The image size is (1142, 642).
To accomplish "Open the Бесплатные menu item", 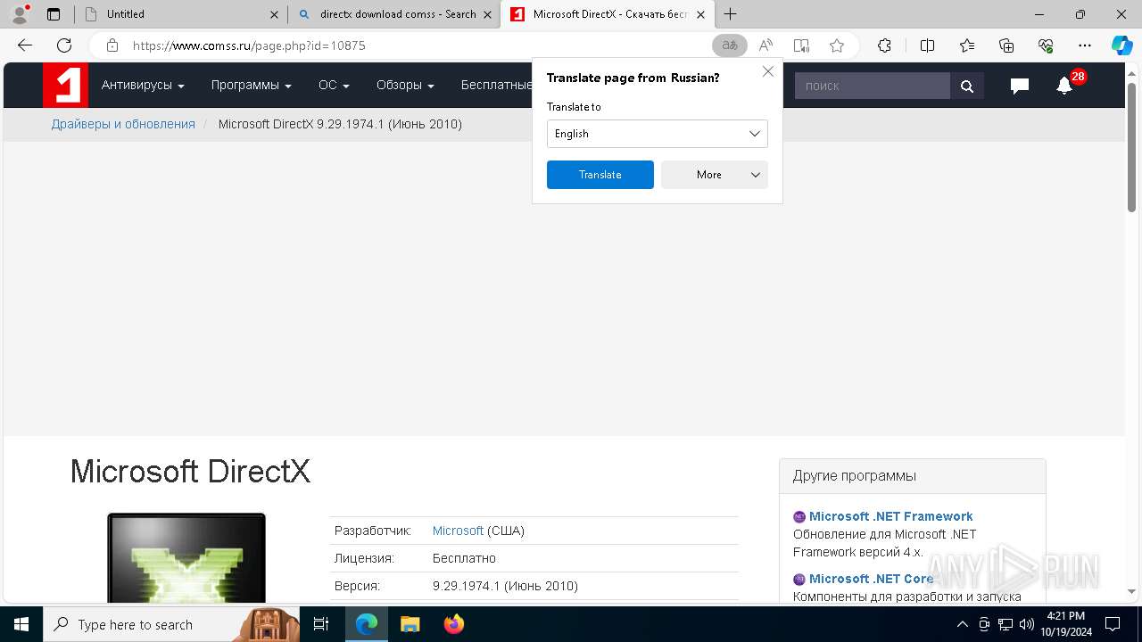I will pos(496,86).
